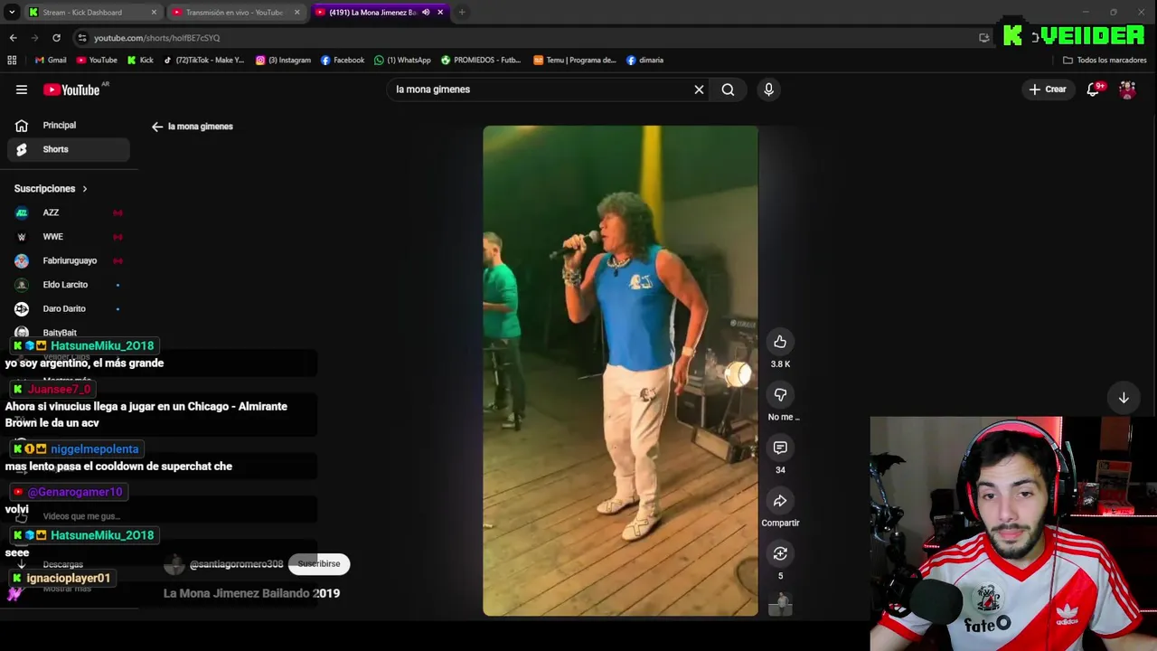Open the Instagram bookmark

pyautogui.click(x=283, y=61)
